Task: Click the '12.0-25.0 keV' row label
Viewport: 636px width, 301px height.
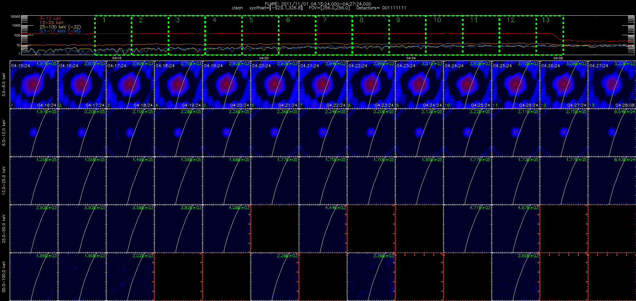Action: pos(4,181)
